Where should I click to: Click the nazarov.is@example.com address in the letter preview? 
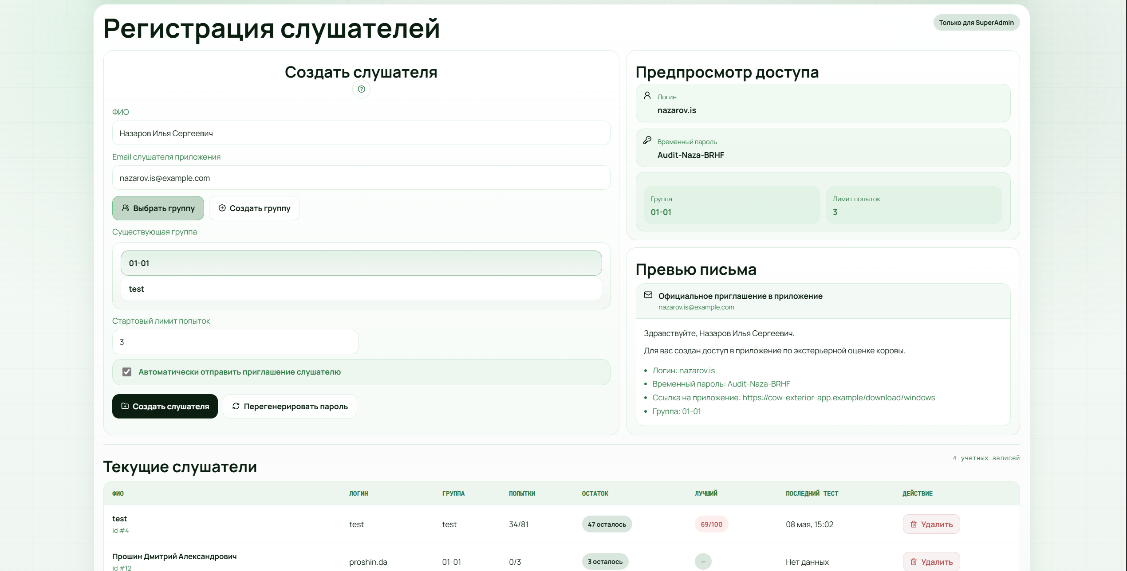[696, 307]
